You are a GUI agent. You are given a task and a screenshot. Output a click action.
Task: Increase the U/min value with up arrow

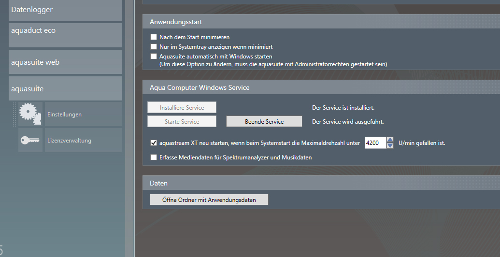coord(390,140)
